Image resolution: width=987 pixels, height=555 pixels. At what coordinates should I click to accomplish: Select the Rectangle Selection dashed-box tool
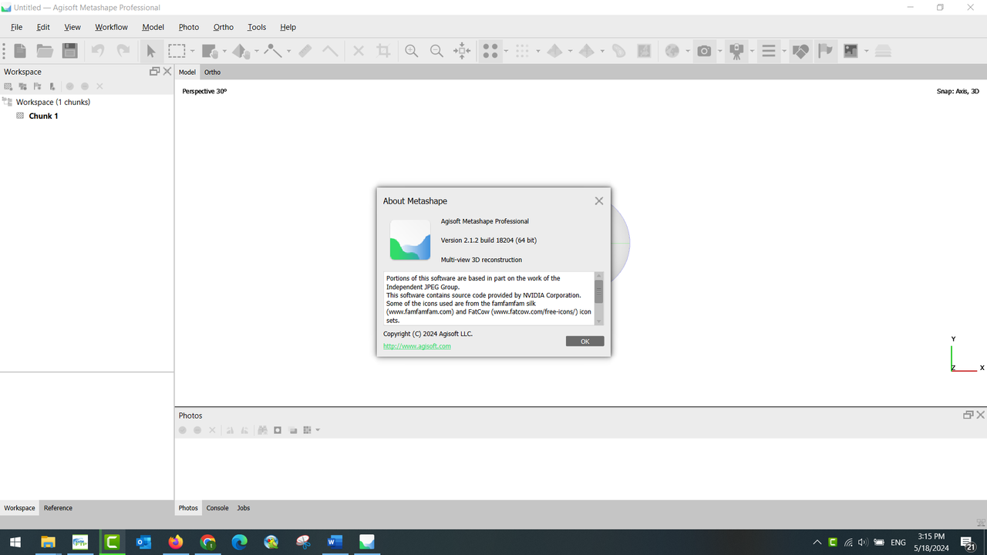pos(177,51)
